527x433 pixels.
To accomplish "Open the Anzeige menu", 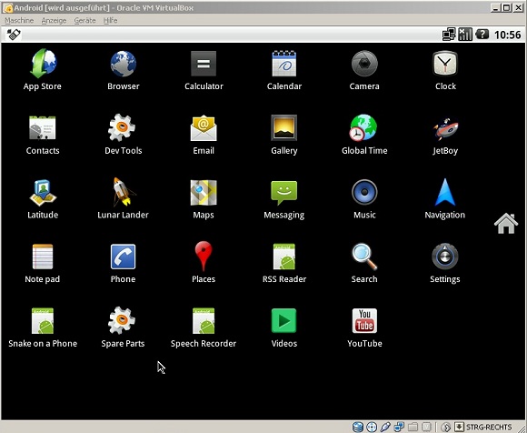I will pos(54,21).
